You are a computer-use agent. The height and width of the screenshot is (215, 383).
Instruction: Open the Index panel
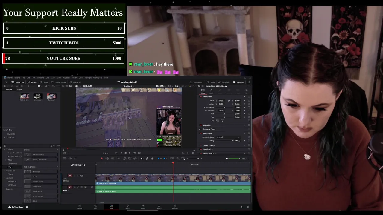(x=44, y=82)
